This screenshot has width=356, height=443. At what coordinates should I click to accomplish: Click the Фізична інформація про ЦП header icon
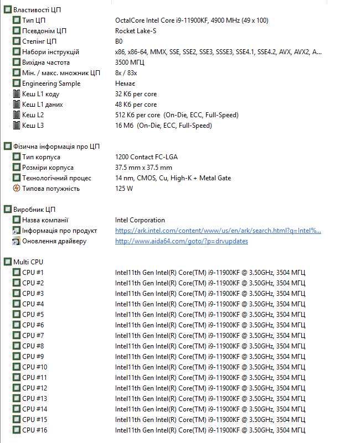[8, 147]
